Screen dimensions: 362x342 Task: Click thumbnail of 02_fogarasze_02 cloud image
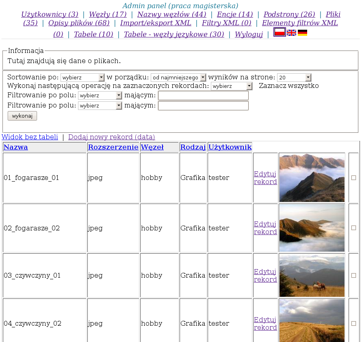[312, 228]
